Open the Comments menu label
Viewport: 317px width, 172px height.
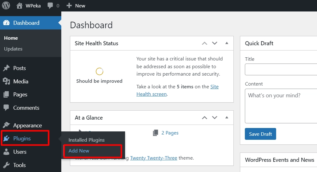(26, 108)
